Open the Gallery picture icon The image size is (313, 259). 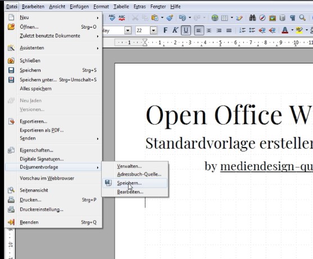click(273, 18)
